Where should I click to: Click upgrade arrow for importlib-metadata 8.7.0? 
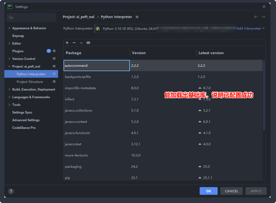200,88
